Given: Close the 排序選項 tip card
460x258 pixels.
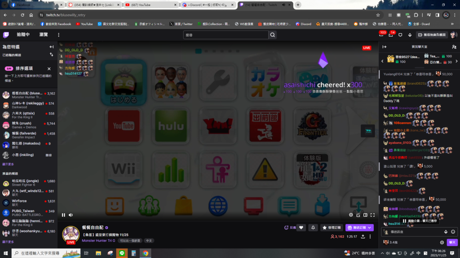Looking at the screenshot, I should coord(49,69).
